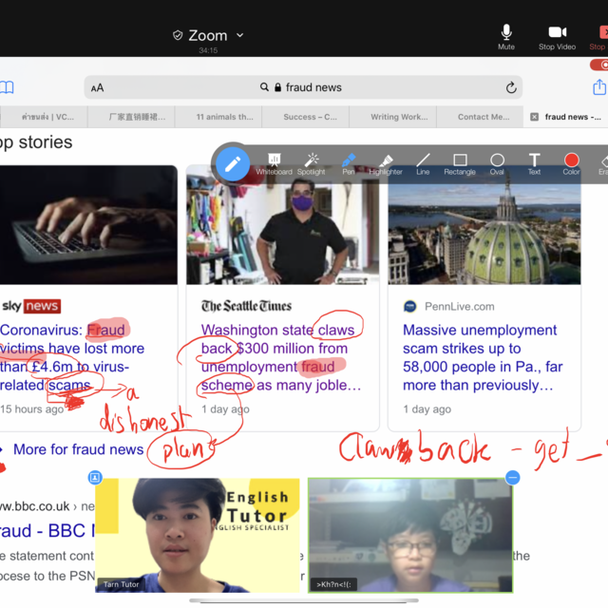Open Safari bookmarks book icon

click(7, 87)
